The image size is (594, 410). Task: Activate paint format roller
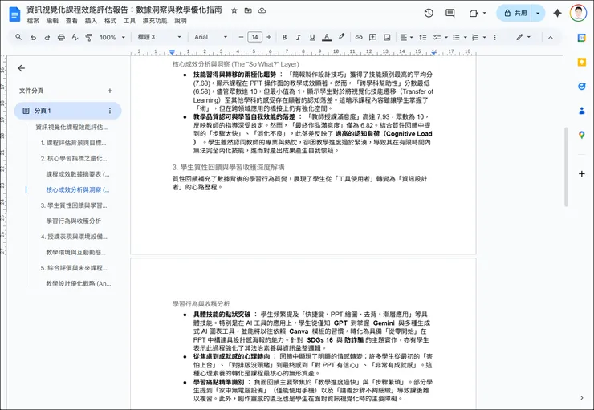(x=88, y=37)
